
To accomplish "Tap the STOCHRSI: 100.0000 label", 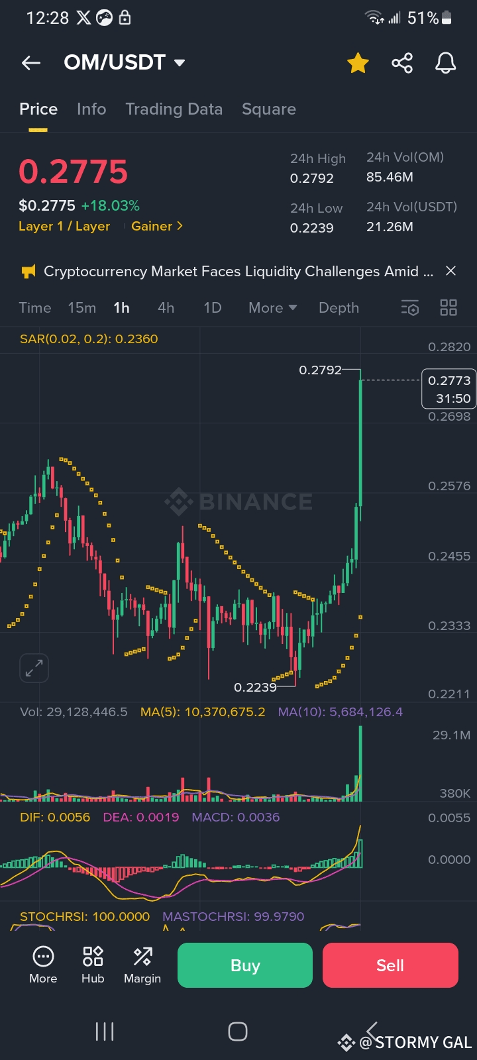I will coord(85,916).
